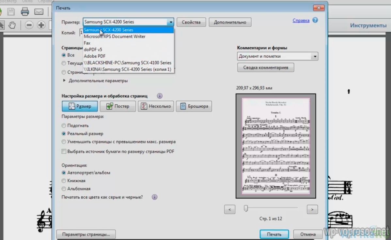Click info icon beside grayscale printing question
The height and width of the screenshot is (240, 391).
[x=155, y=197]
